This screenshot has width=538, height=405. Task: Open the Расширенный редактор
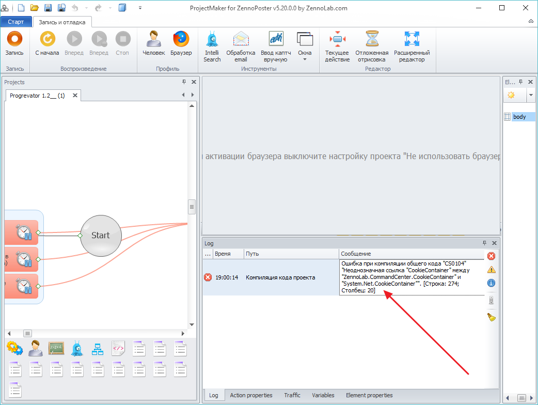click(x=412, y=39)
